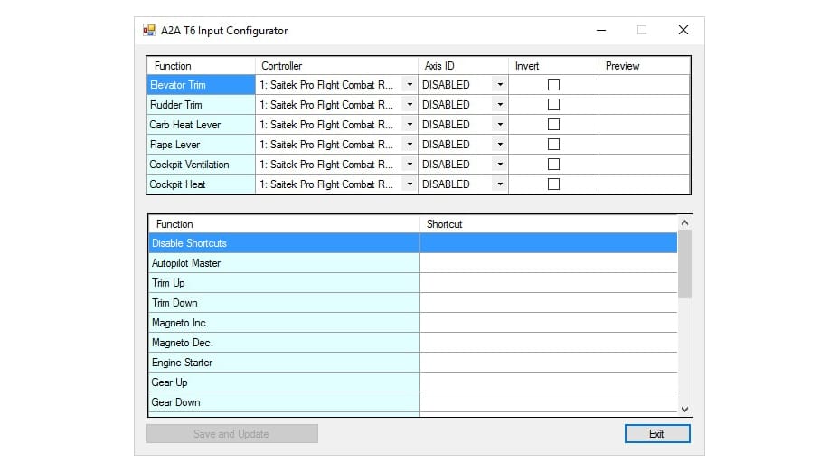Open Axis ID dropdown for Cockpit Ventilation

pyautogui.click(x=499, y=165)
